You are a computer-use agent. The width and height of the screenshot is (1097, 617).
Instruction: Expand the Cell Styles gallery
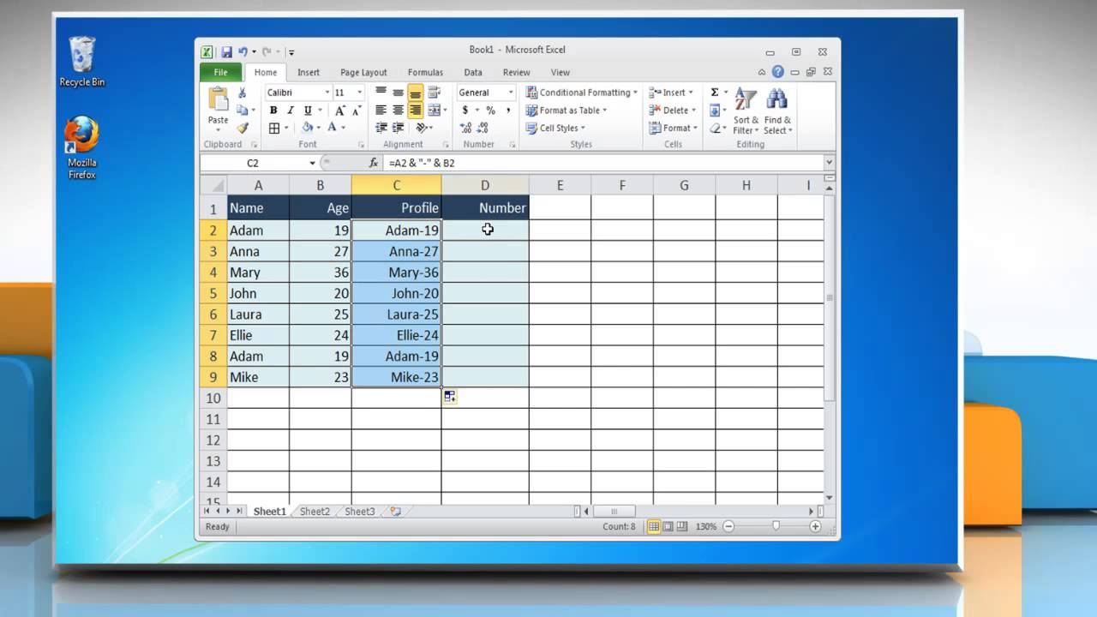[x=554, y=128]
